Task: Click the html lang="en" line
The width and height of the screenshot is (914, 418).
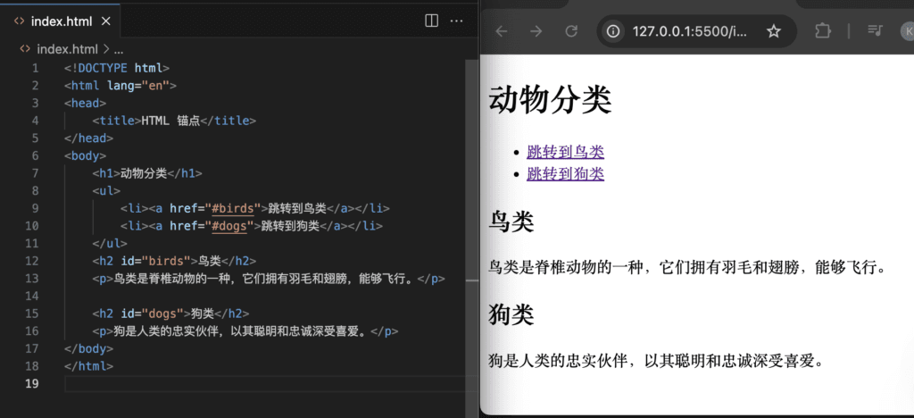Action: [120, 86]
